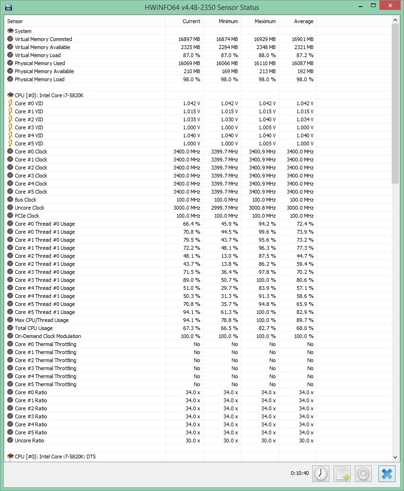Click the Minimum column header
404x491 pixels.
[222, 21]
